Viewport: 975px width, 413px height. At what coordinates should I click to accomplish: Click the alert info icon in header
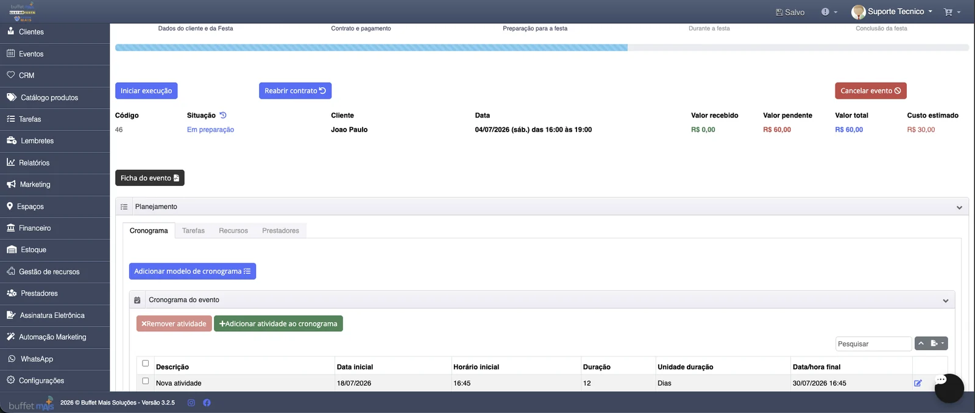pyautogui.click(x=829, y=12)
